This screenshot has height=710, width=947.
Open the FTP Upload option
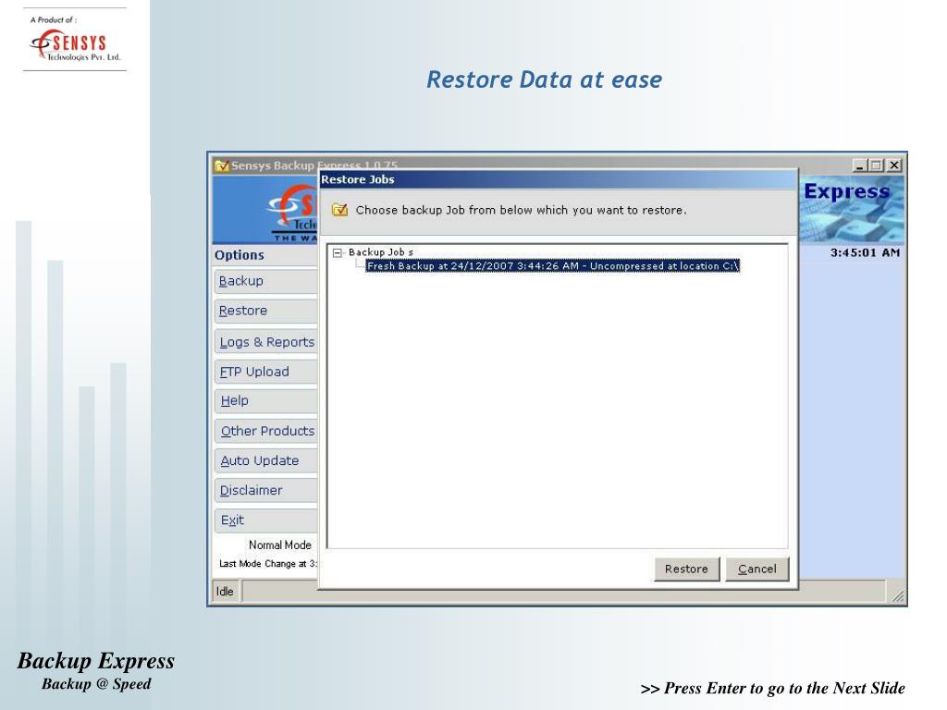point(265,372)
